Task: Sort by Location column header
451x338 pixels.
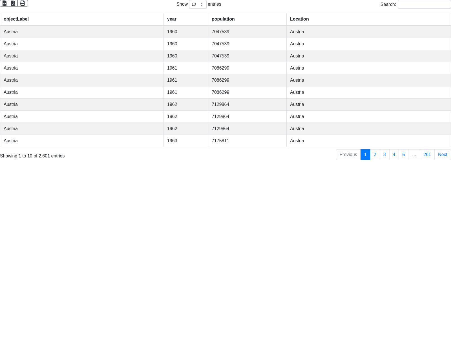Action: pyautogui.click(x=299, y=19)
